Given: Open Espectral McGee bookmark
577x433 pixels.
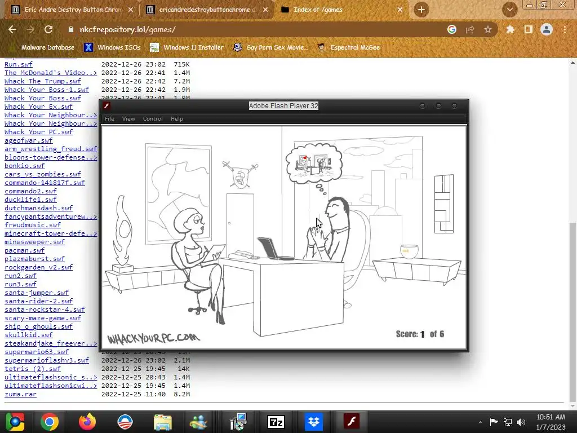Looking at the screenshot, I should [x=349, y=47].
